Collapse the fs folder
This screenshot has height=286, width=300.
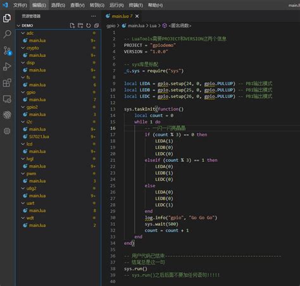23,77
